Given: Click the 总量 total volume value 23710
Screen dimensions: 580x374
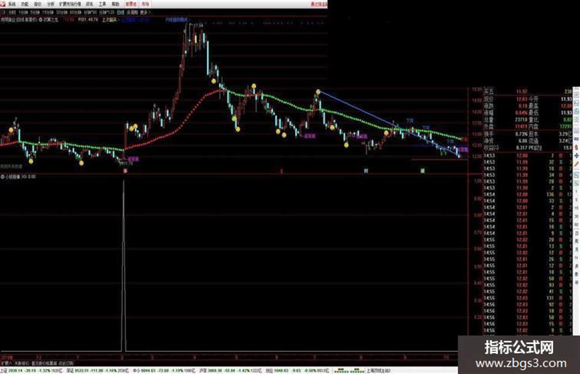Looking at the screenshot, I should (521, 120).
